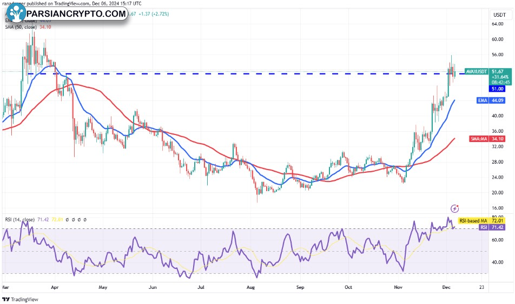This screenshot has width=515, height=304.
Task: Click the Nov date label on time axis
Action: click(398, 287)
